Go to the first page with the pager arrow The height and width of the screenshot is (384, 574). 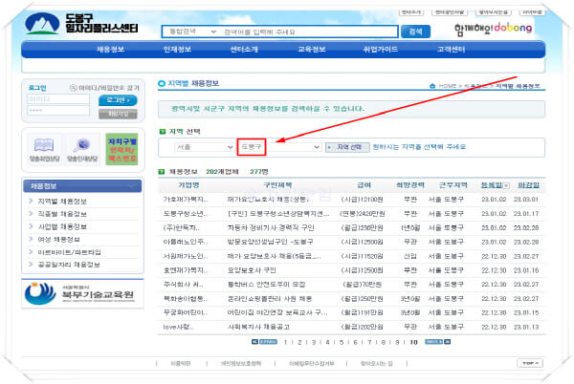pos(254,342)
